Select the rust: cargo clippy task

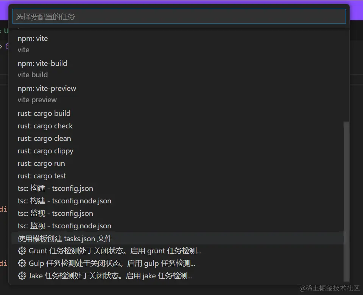(45, 151)
